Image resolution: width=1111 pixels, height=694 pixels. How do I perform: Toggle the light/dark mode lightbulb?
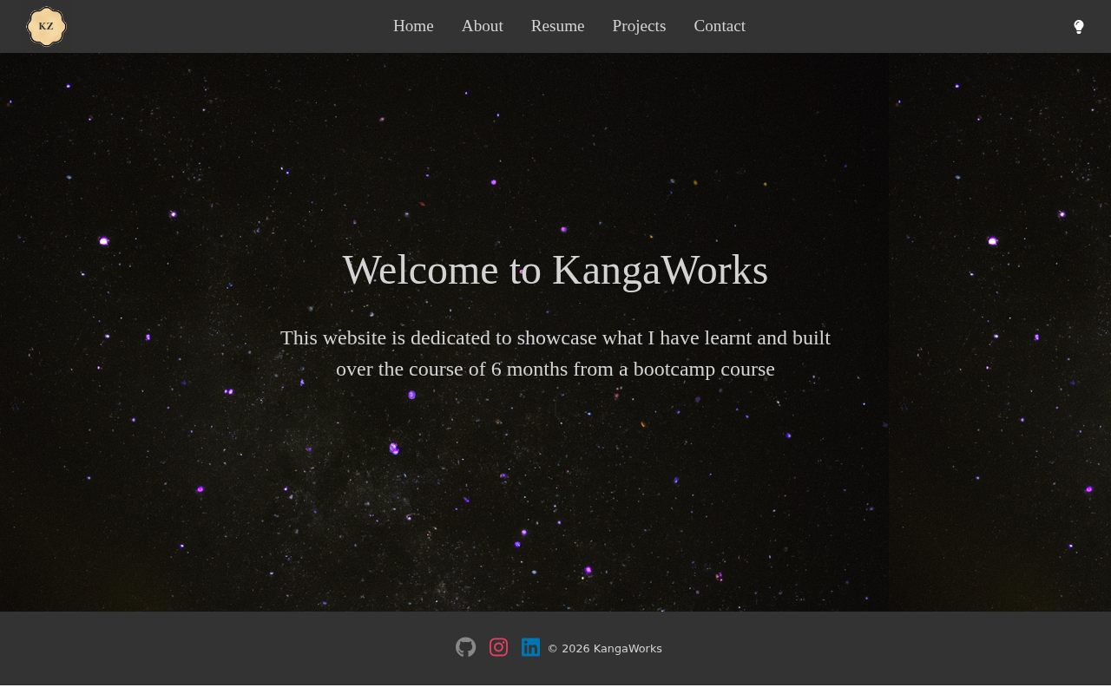[1079, 27]
